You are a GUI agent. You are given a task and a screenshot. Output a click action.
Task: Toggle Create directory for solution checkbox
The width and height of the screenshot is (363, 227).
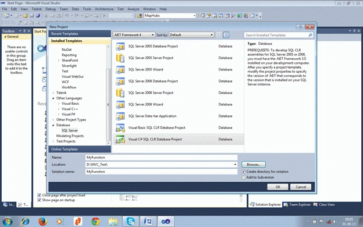244,172
